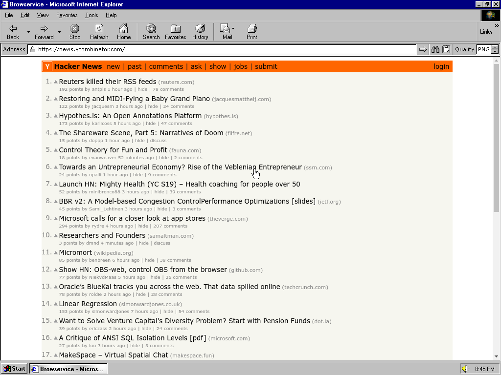Click the padlock icon in address bar

(x=32, y=49)
